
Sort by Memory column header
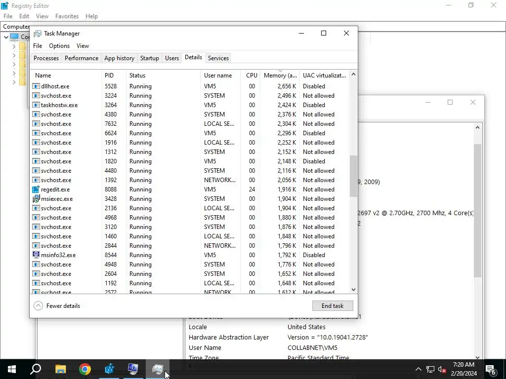[280, 76]
